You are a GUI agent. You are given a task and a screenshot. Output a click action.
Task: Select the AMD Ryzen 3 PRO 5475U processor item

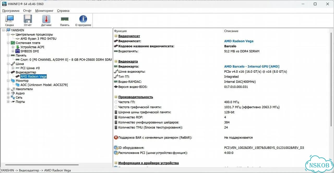38,39
